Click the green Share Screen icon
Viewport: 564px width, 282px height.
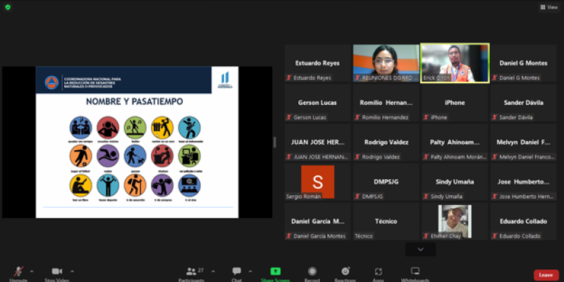(275, 271)
